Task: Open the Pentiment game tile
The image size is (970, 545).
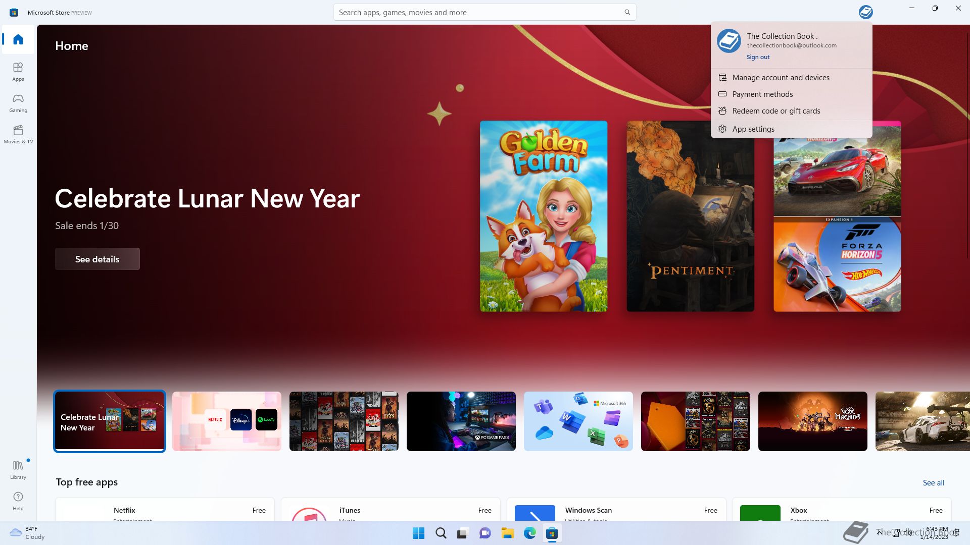Action: pos(690,216)
